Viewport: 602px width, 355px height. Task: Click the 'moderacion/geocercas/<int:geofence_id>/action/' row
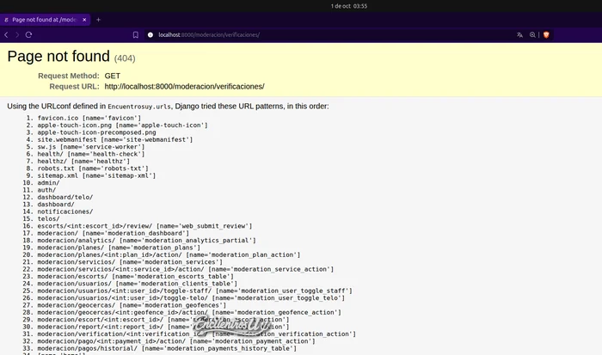point(189,312)
